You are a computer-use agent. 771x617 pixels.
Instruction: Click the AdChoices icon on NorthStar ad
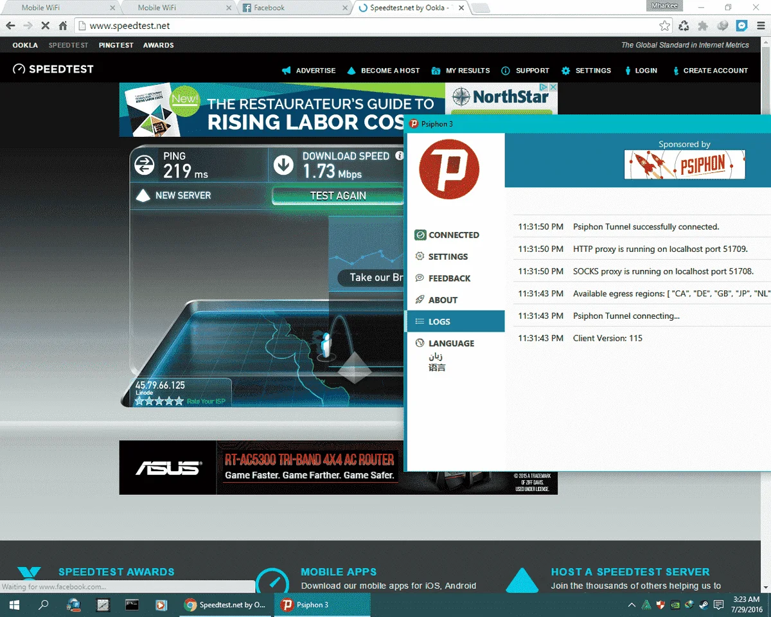coord(544,87)
